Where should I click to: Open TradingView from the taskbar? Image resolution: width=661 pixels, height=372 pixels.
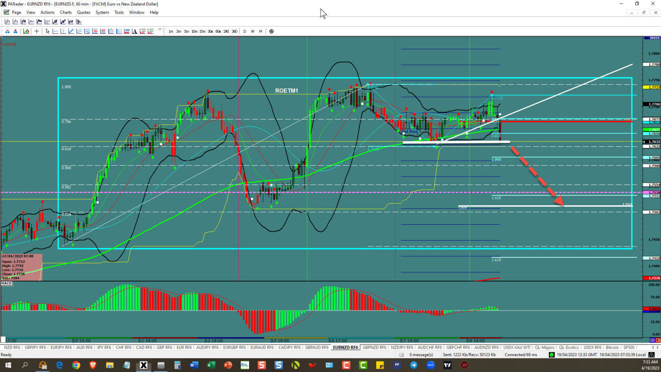(x=447, y=366)
